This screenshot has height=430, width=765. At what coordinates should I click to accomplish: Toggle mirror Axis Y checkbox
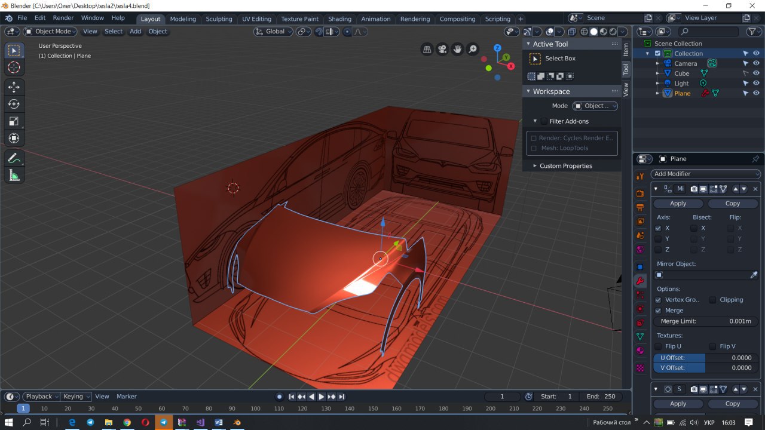(658, 239)
